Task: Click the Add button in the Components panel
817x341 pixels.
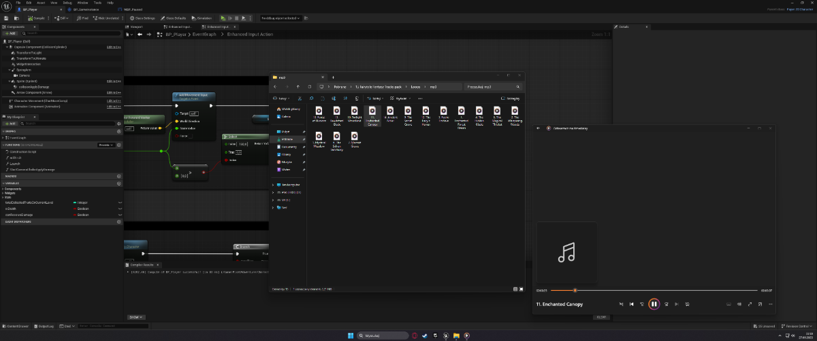Action: pos(11,33)
